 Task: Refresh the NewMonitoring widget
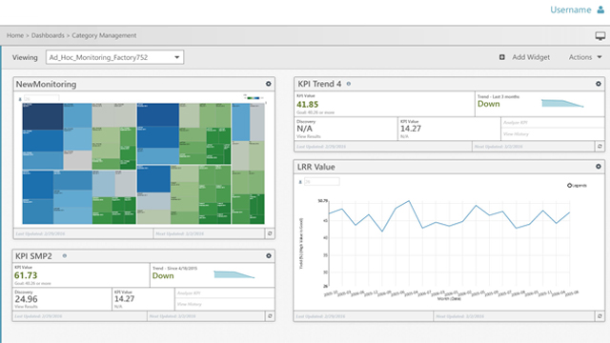tap(270, 233)
